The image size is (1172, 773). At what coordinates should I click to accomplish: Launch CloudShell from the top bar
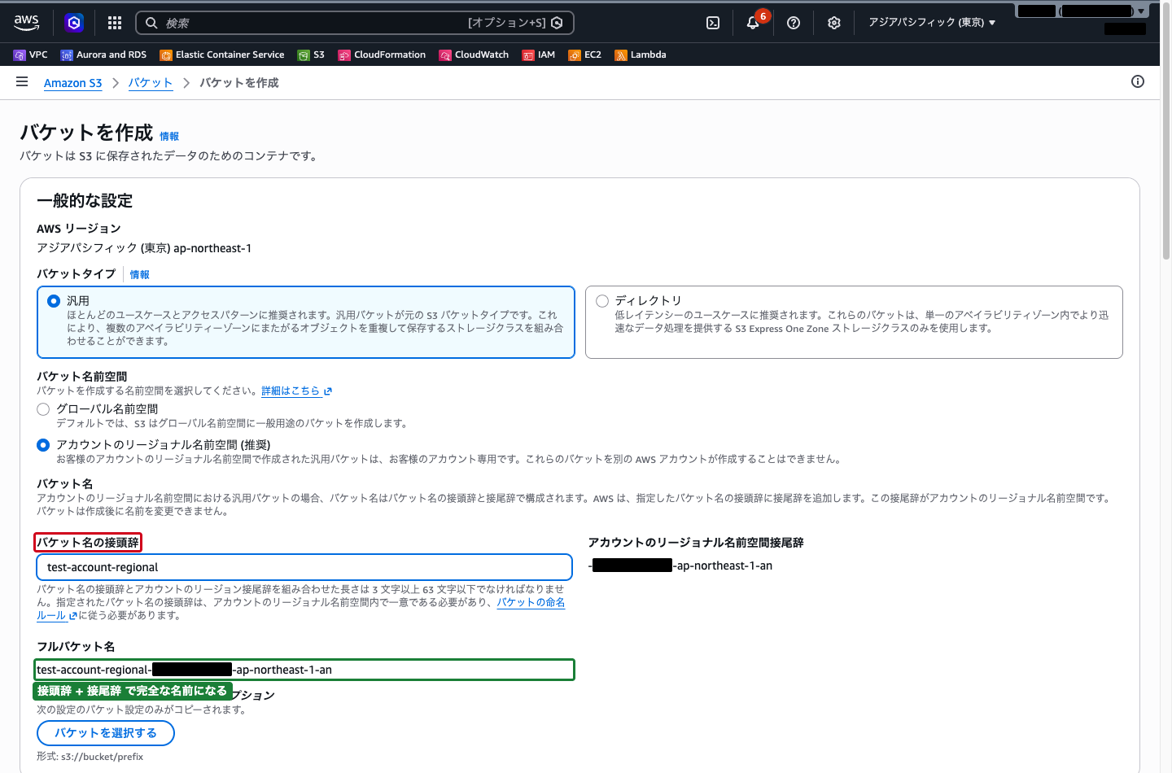713,23
